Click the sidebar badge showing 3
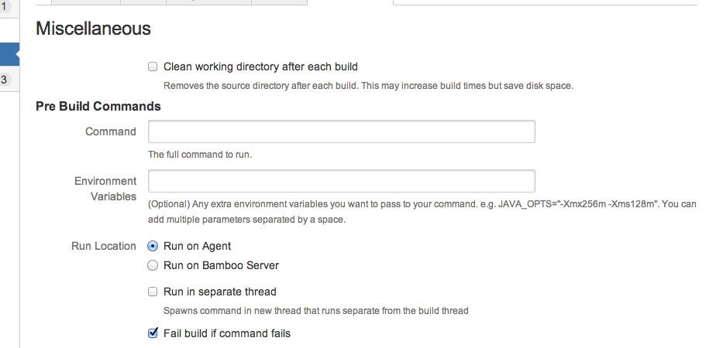This screenshot has height=348, width=713. click(x=4, y=80)
